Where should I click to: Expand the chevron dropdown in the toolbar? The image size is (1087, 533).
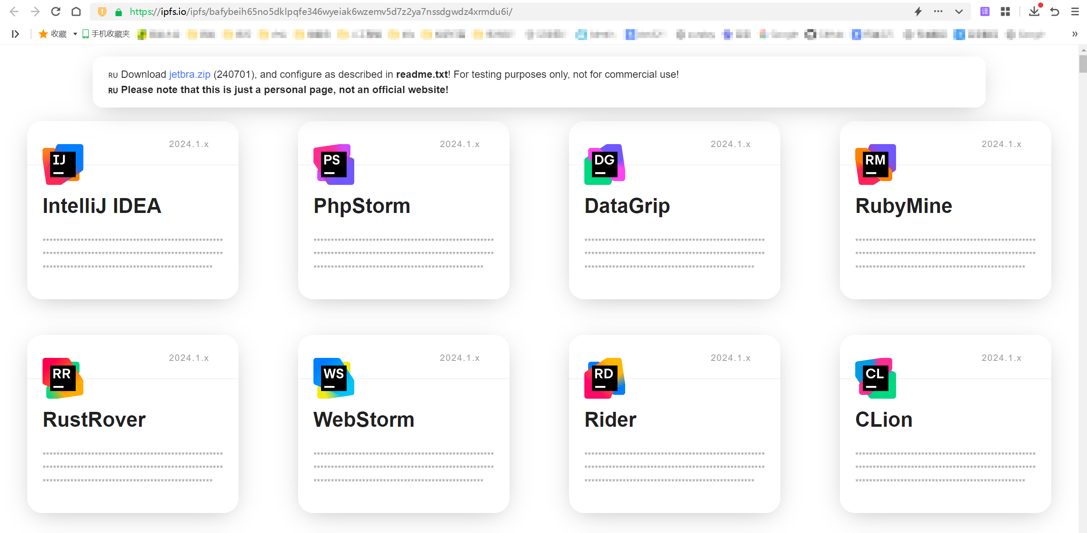(x=958, y=11)
